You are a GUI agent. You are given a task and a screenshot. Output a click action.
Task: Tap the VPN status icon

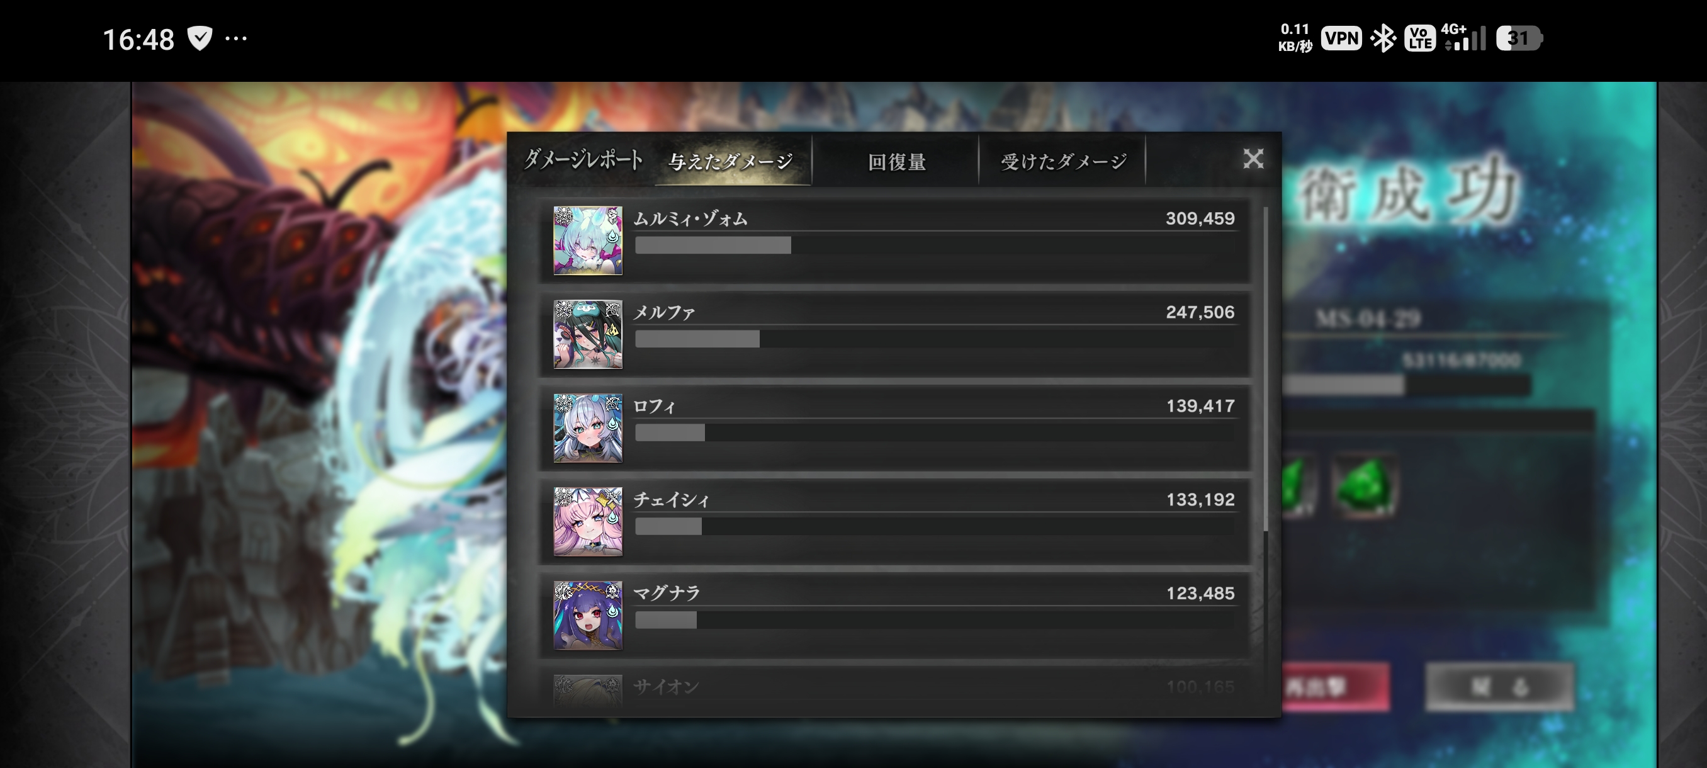pyautogui.click(x=1341, y=38)
